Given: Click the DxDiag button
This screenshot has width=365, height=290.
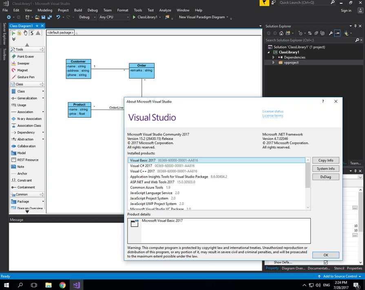Looking at the screenshot, I should click(326, 177).
